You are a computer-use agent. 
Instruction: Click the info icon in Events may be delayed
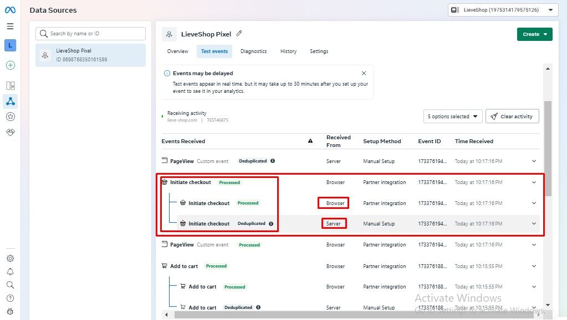(x=167, y=74)
